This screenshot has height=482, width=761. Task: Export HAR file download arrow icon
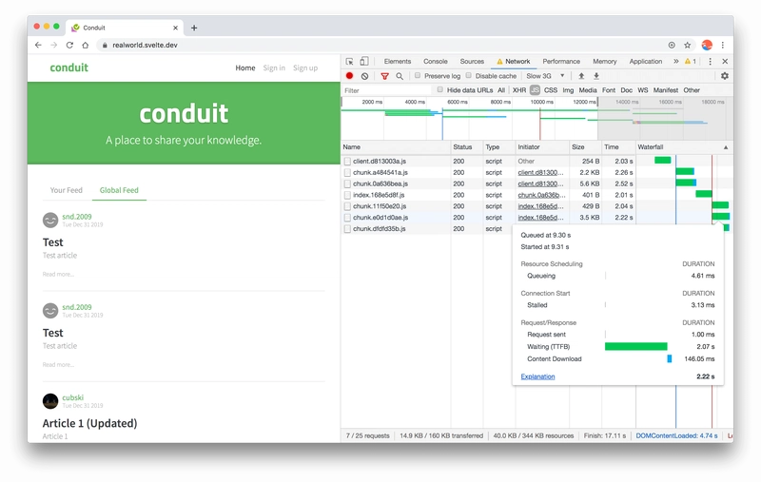[x=596, y=76]
